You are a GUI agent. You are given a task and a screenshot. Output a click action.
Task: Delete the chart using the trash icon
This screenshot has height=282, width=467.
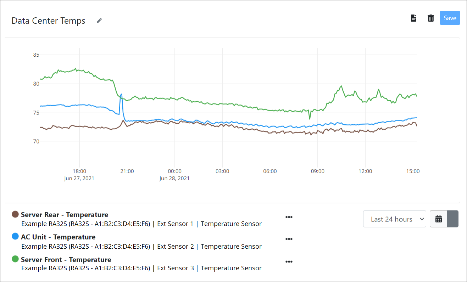click(430, 18)
